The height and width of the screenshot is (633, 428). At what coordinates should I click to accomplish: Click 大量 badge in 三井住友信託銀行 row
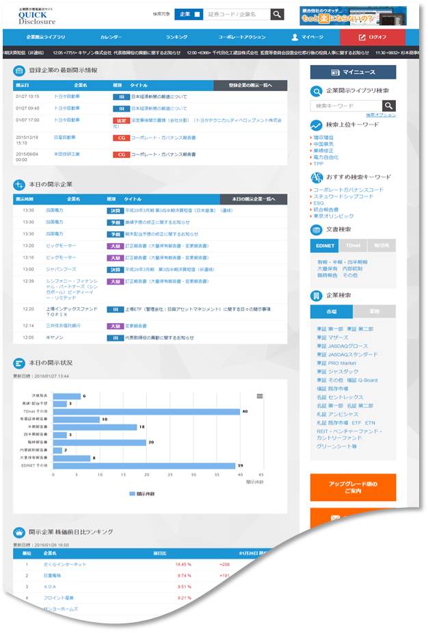point(116,326)
